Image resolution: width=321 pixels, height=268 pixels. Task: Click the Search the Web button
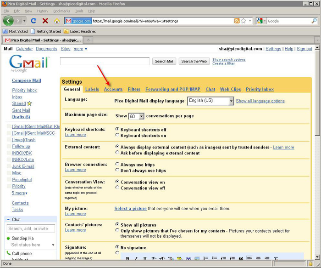tap(194, 61)
